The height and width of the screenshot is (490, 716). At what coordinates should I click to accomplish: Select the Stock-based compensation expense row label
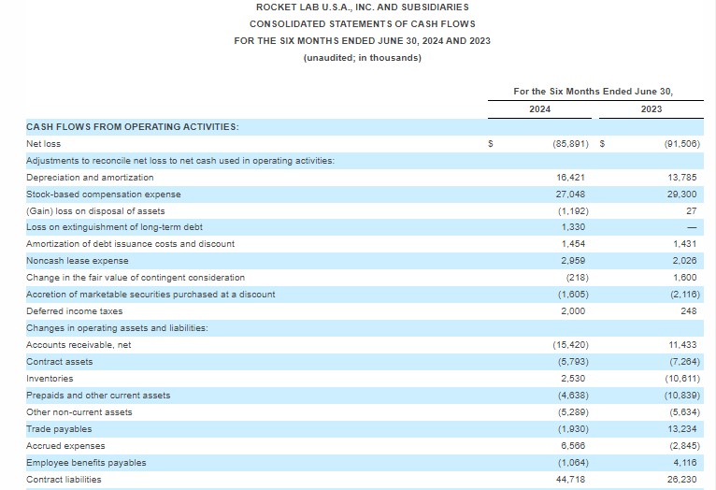coord(104,194)
